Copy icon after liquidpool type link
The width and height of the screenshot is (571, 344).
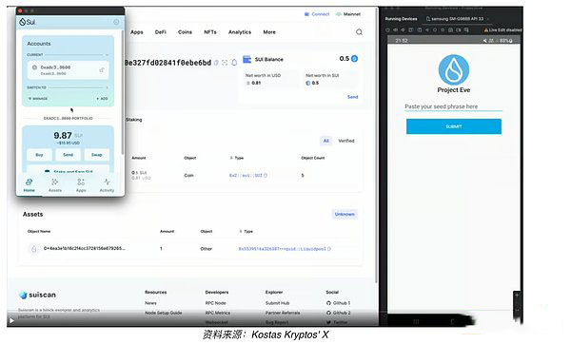click(329, 249)
